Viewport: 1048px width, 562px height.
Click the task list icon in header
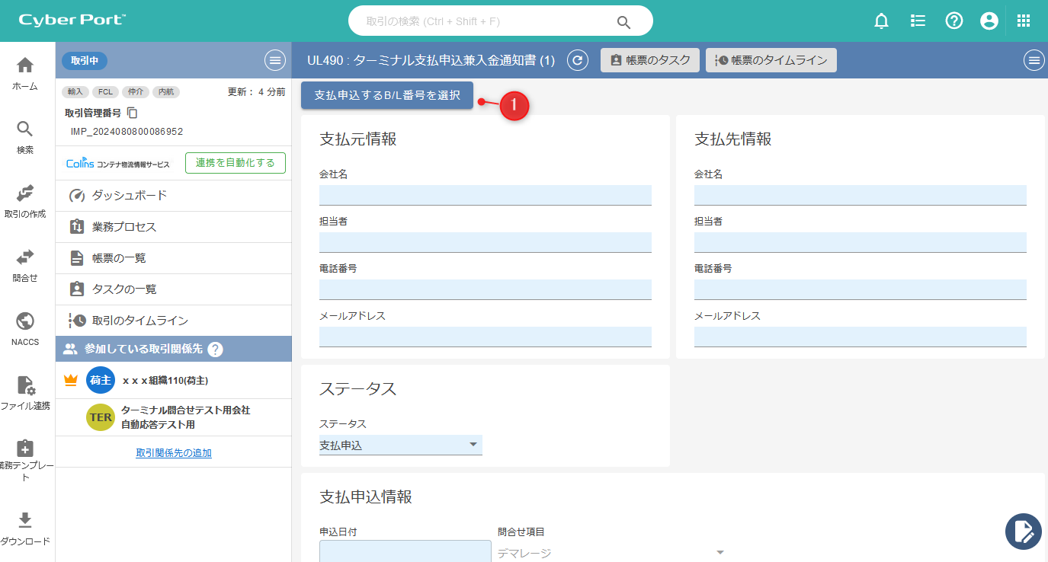918,21
